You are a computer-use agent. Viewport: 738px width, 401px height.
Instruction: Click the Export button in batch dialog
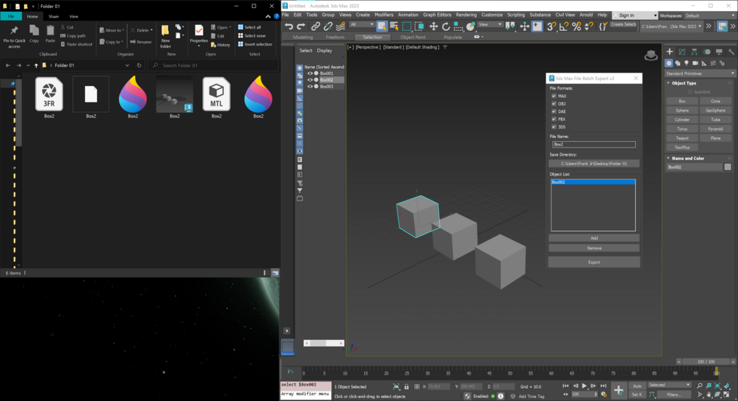(594, 262)
